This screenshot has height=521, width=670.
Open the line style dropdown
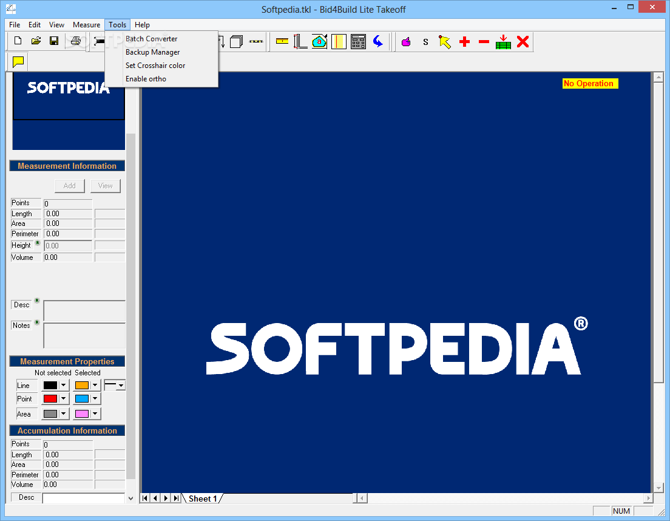(x=121, y=385)
